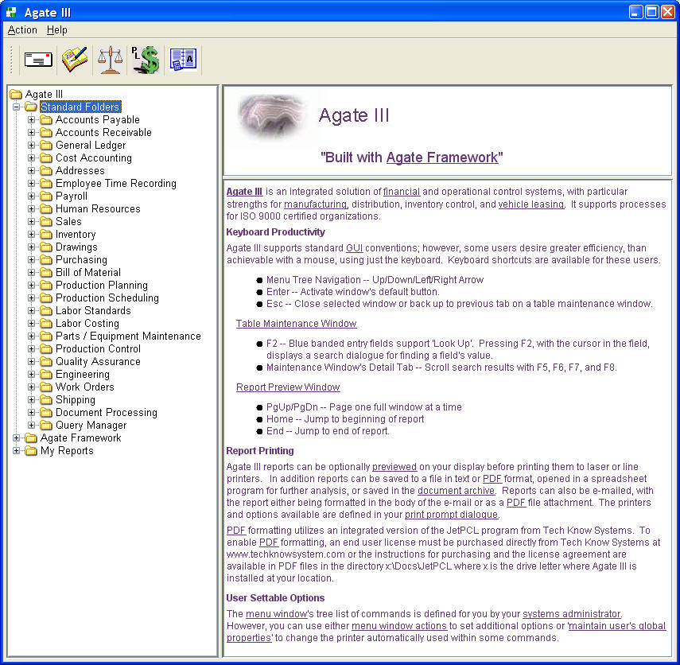Expand the My Reports tree node
This screenshot has height=665, width=680.
coord(16,451)
